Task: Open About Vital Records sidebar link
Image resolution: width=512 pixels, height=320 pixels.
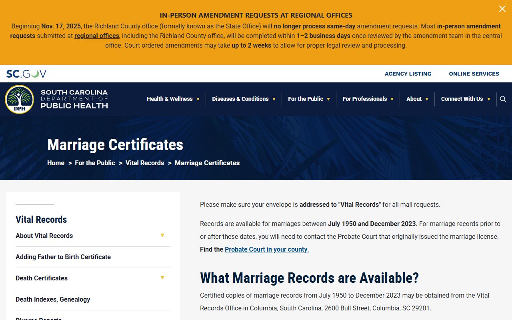Action: pyautogui.click(x=44, y=236)
